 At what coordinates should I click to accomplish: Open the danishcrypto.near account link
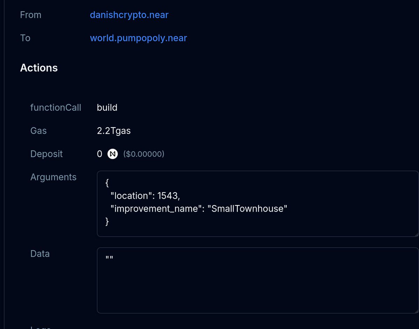(129, 15)
